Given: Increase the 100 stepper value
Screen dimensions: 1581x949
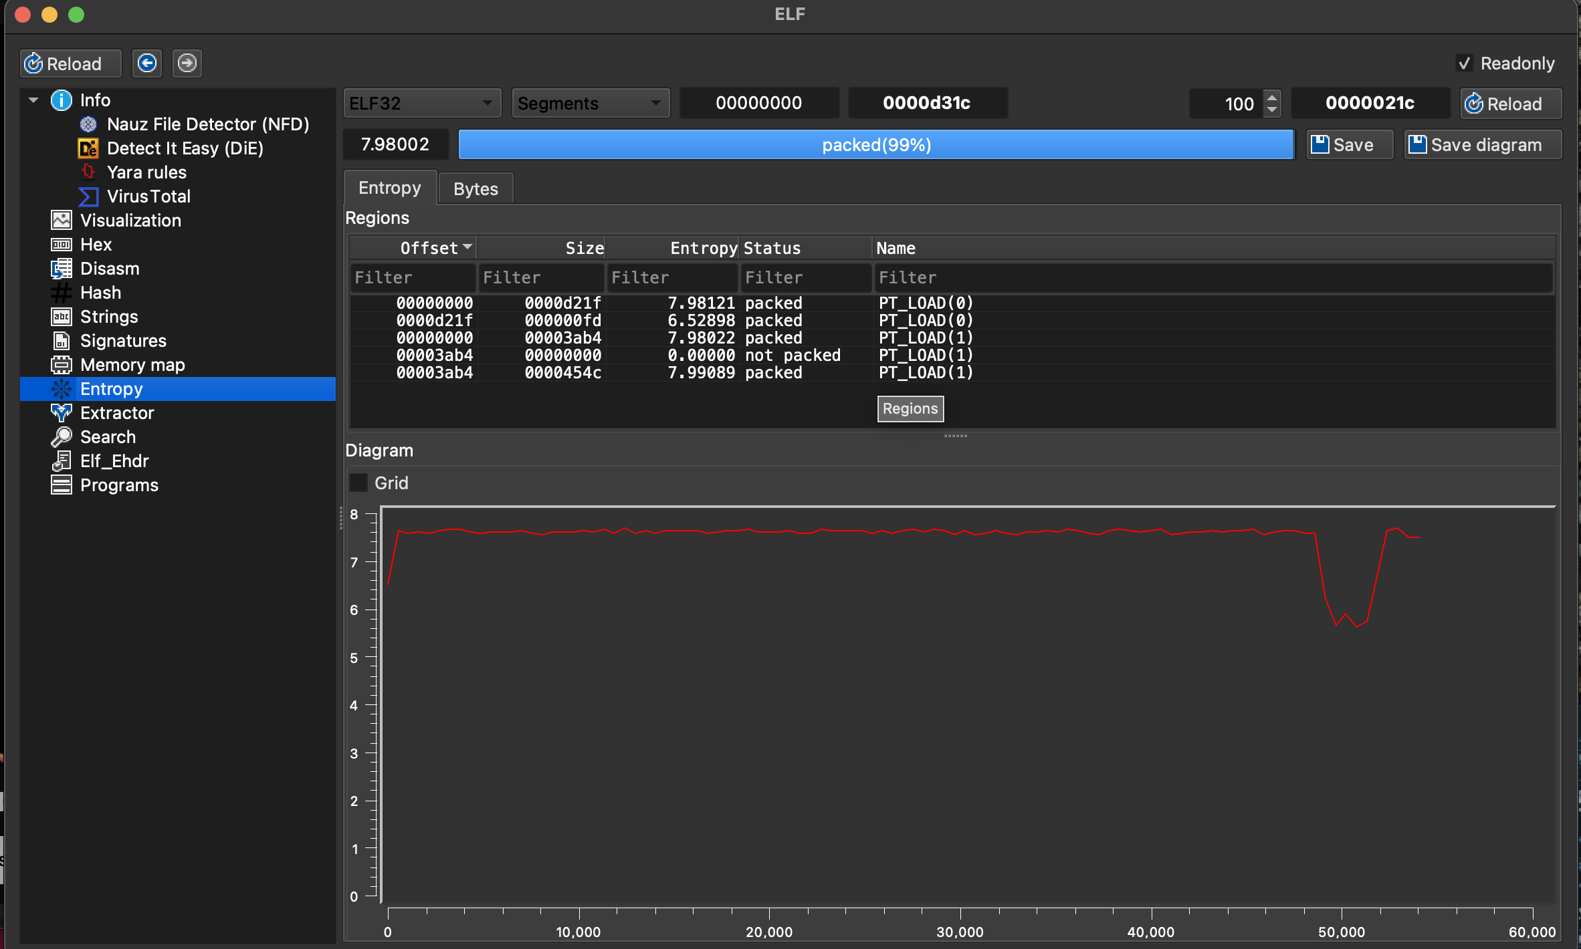Looking at the screenshot, I should (1272, 97).
